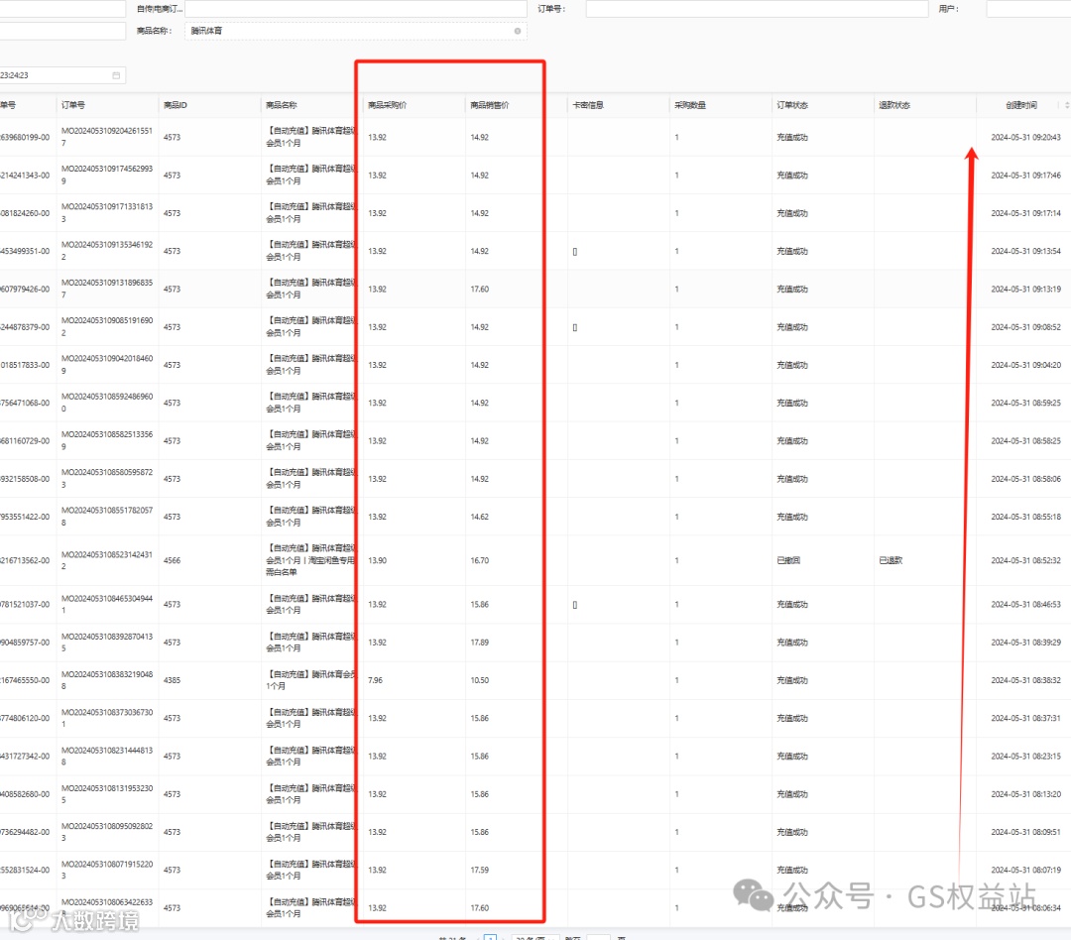Select page 1 in the pagination
The image size is (1071, 940).
pos(491,937)
